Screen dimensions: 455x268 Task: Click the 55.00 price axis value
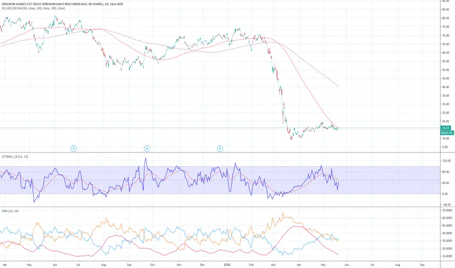[446, 61]
